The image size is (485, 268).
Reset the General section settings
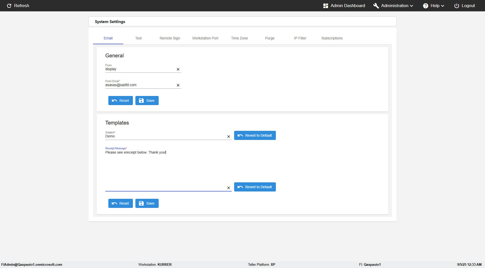coord(120,101)
